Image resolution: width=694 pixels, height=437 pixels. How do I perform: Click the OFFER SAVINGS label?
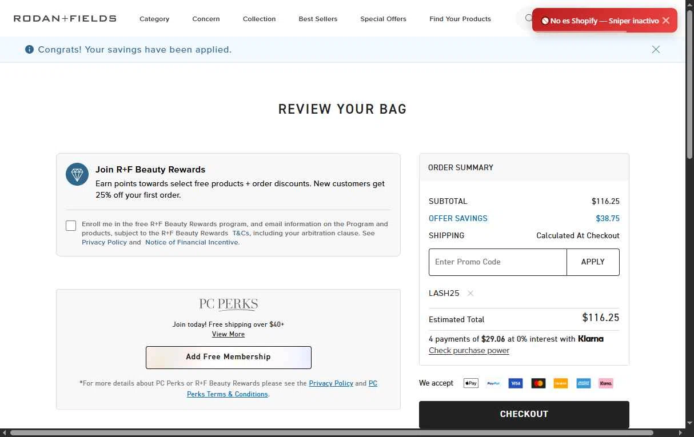[458, 218]
